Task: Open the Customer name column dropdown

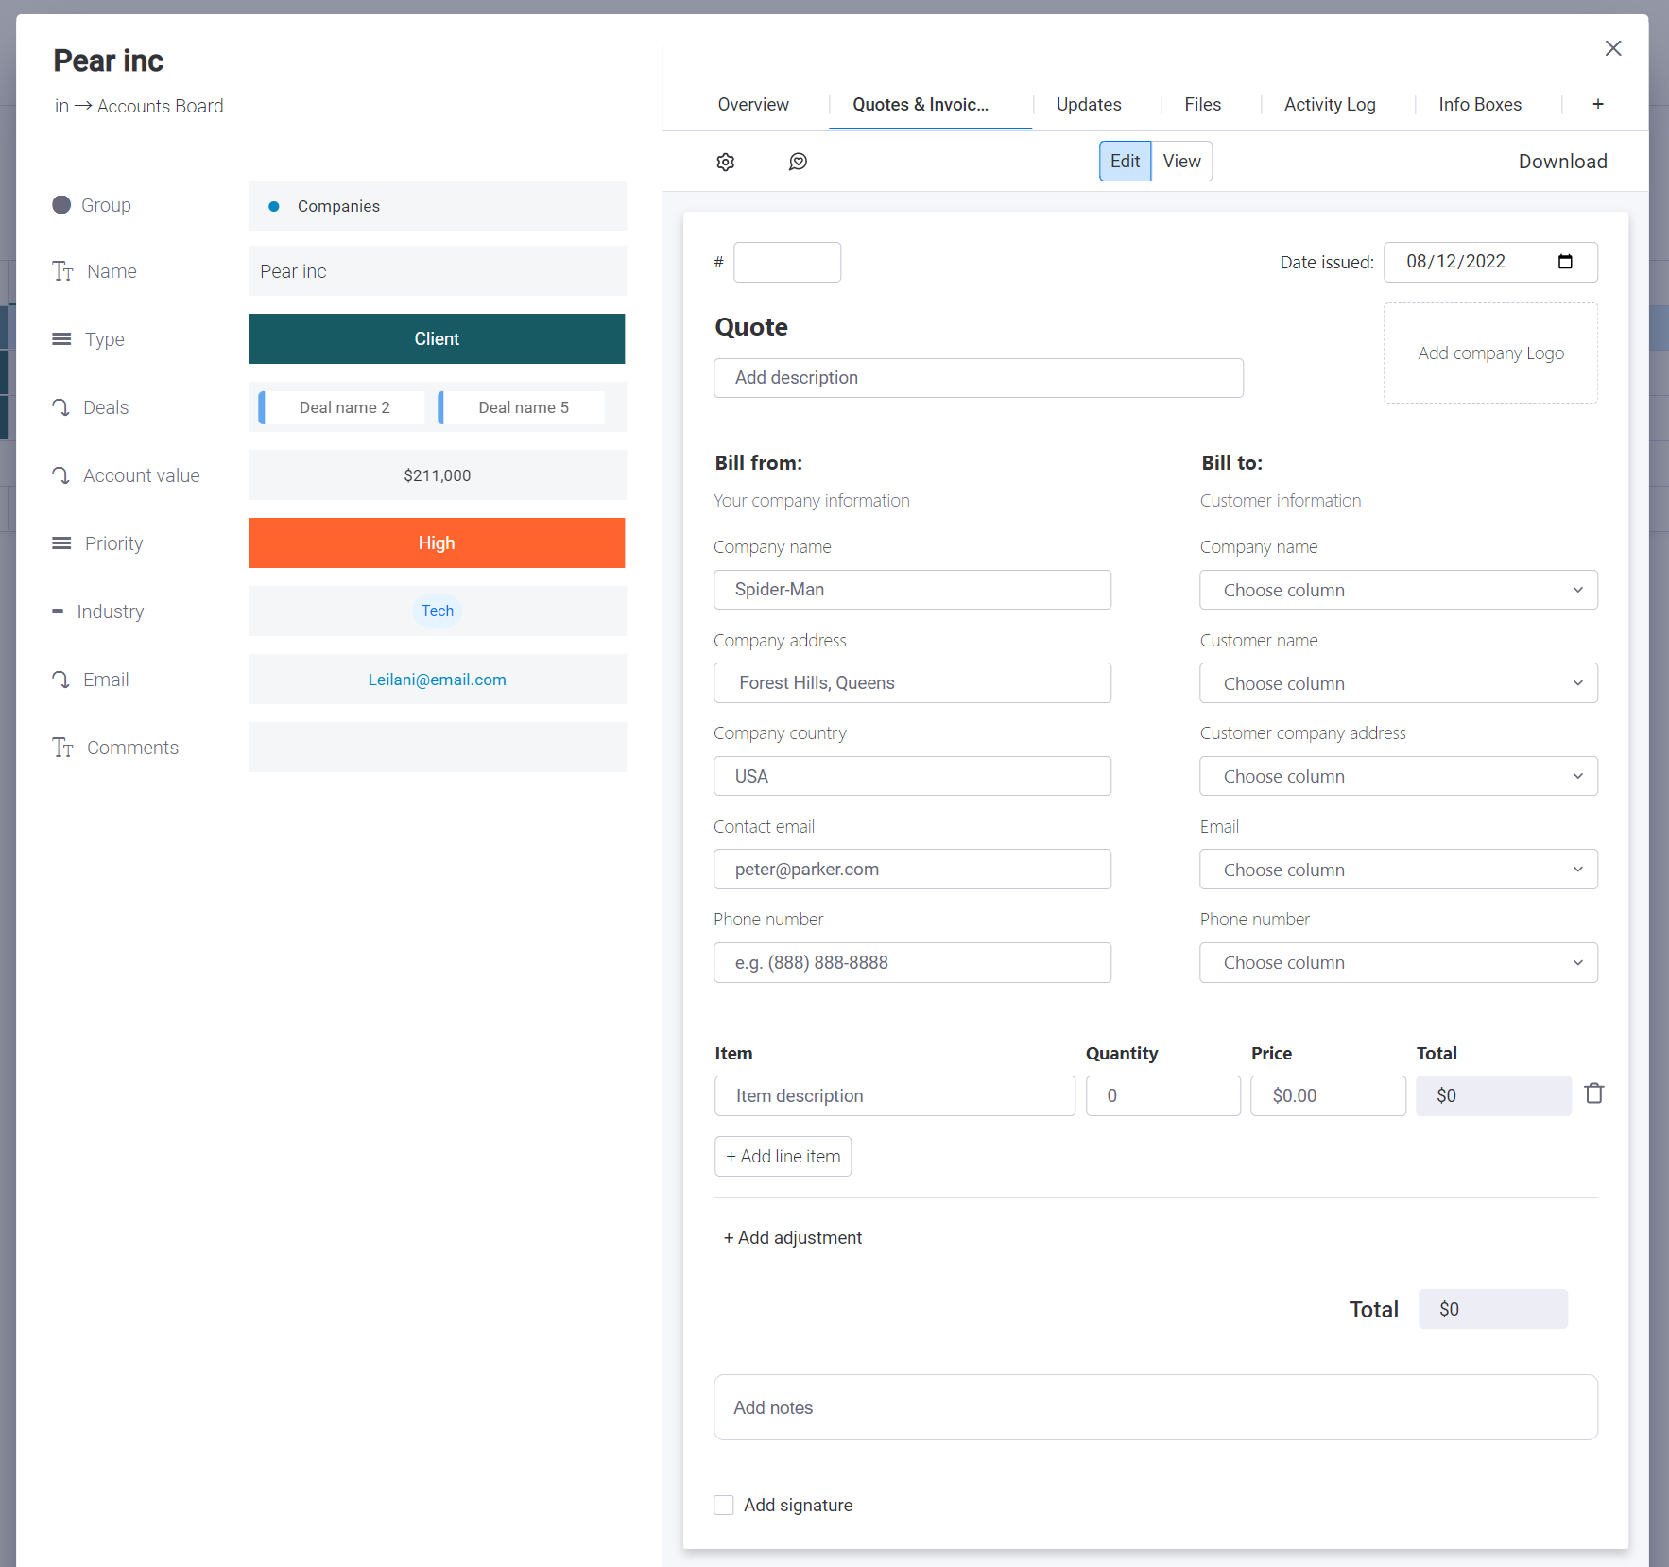Action: [1398, 683]
